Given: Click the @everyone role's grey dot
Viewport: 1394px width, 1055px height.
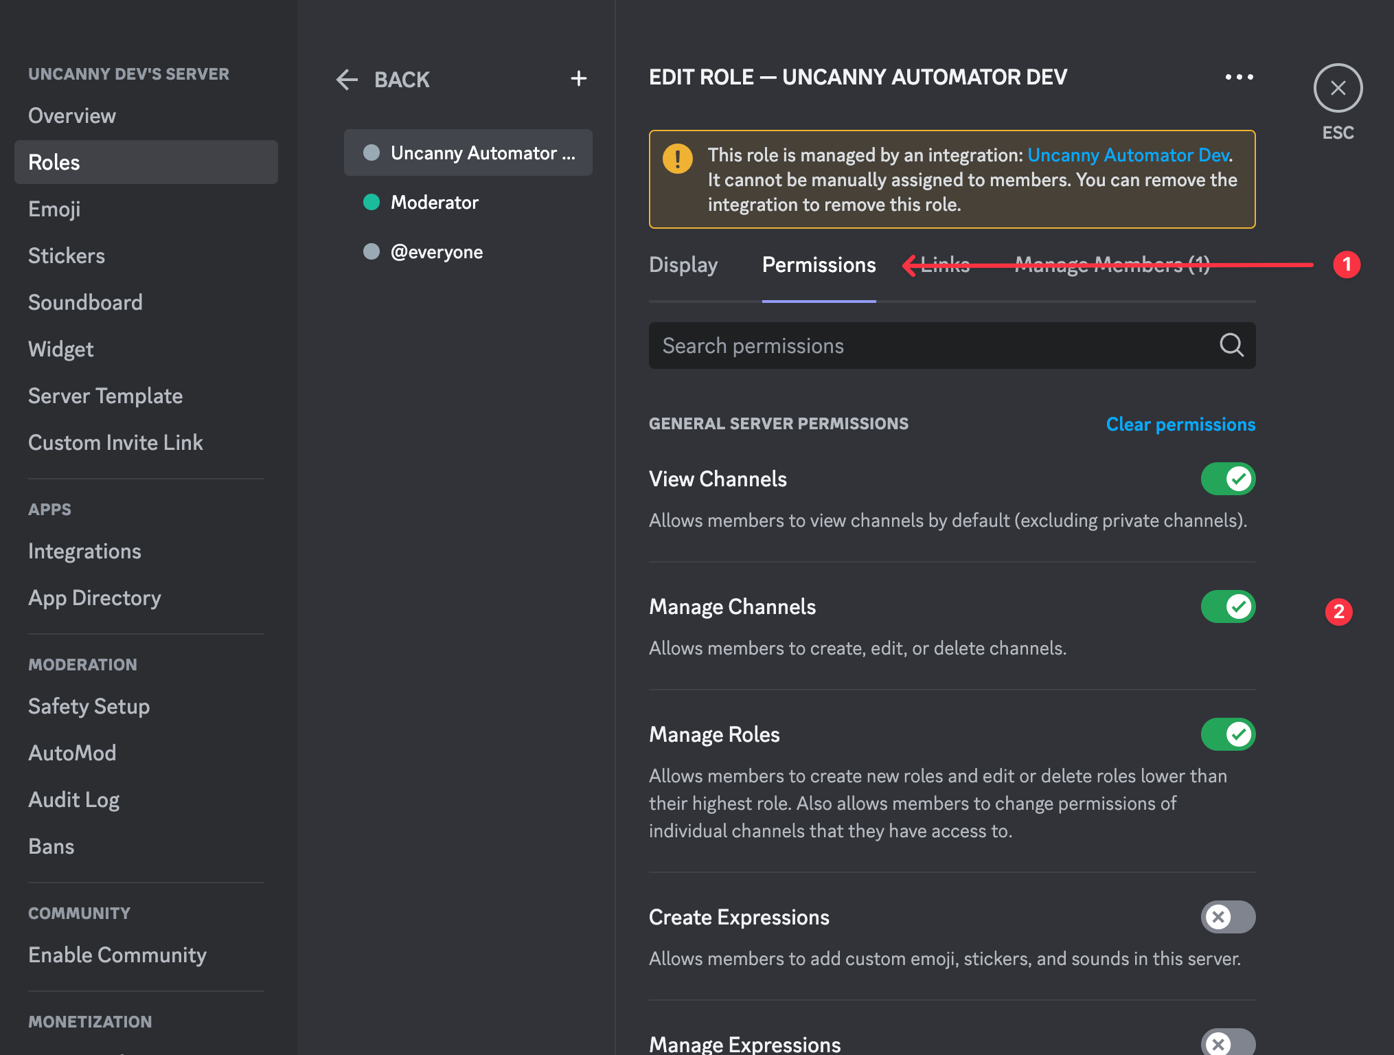Looking at the screenshot, I should tap(372, 251).
